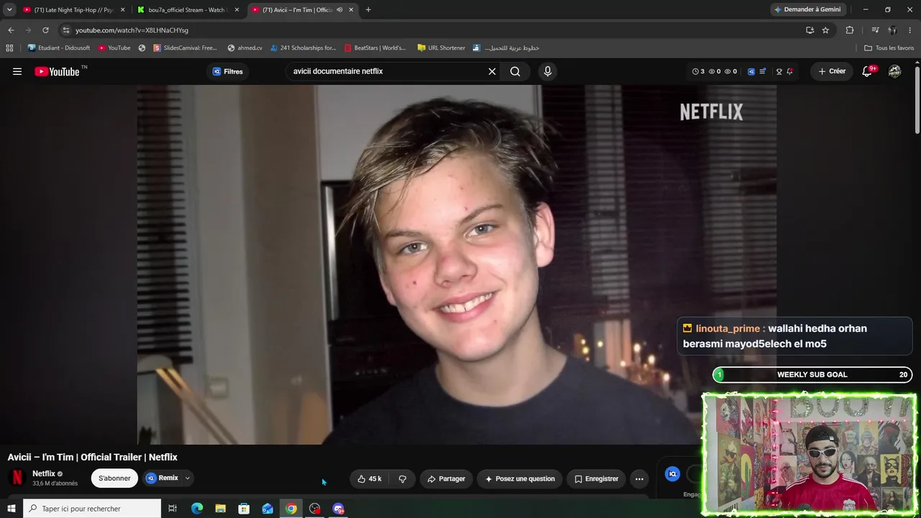This screenshot has height=518, width=921.
Task: Open the YouTube account avatar menu
Action: coord(894,71)
